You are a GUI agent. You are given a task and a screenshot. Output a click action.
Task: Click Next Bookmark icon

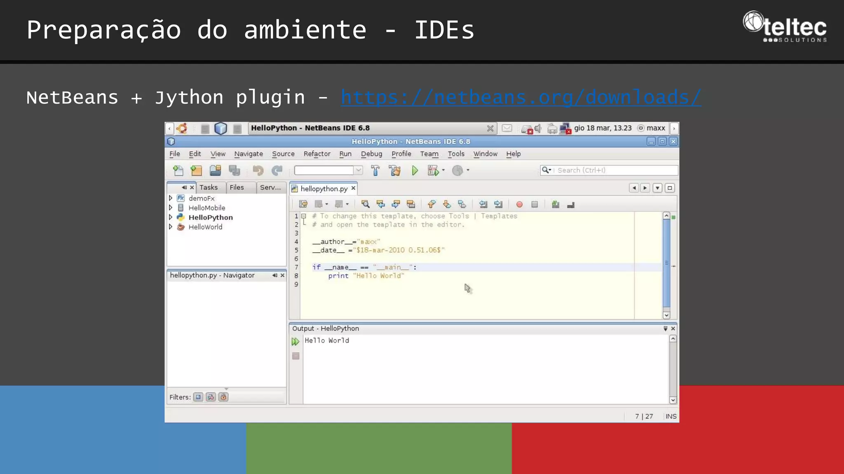(x=447, y=204)
